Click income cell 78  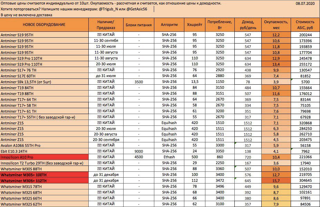point(248,82)
